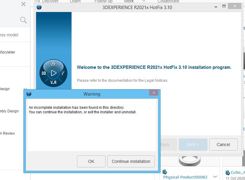The image size is (245, 180).
Task: Close the HotFix installer window
Action: click(x=235, y=6)
